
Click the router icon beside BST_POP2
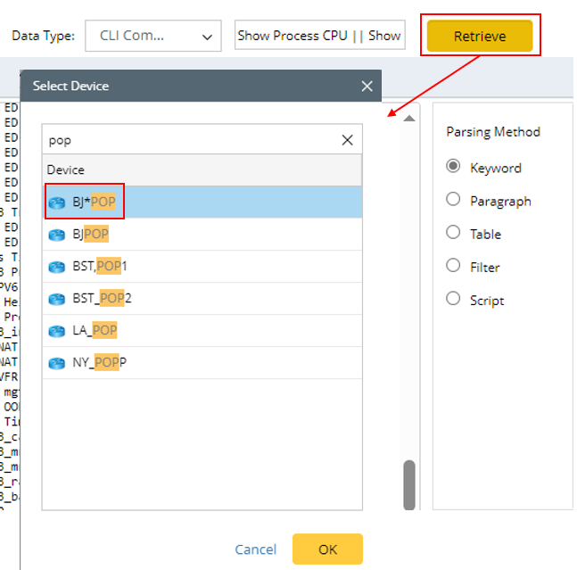[58, 298]
